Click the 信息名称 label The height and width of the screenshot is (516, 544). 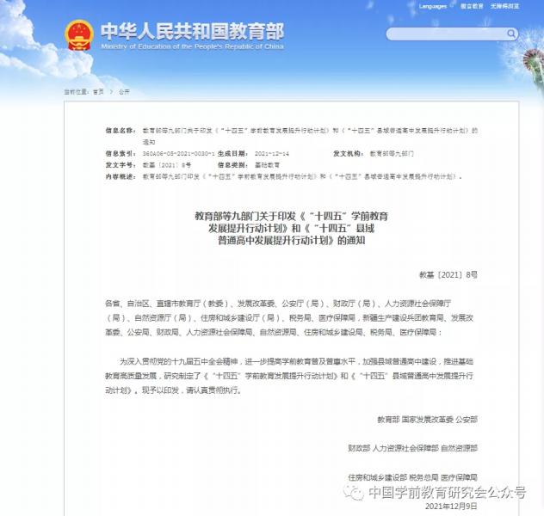click(x=121, y=131)
